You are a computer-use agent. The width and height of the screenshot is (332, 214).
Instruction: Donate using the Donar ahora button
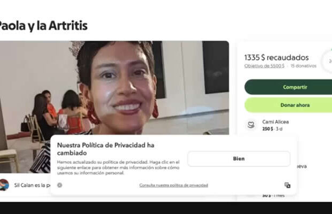point(288,105)
